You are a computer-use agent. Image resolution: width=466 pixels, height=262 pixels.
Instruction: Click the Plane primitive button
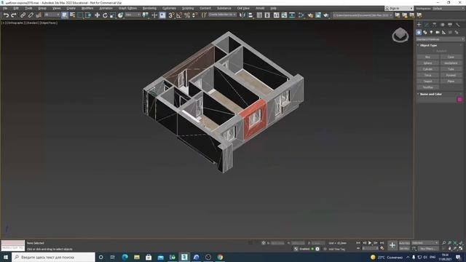tap(451, 82)
